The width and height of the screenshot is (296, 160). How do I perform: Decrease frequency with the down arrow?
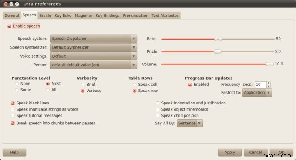pos(269,86)
